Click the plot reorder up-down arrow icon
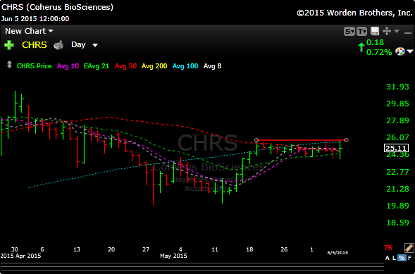The width and height of the screenshot is (415, 274). tap(9, 65)
